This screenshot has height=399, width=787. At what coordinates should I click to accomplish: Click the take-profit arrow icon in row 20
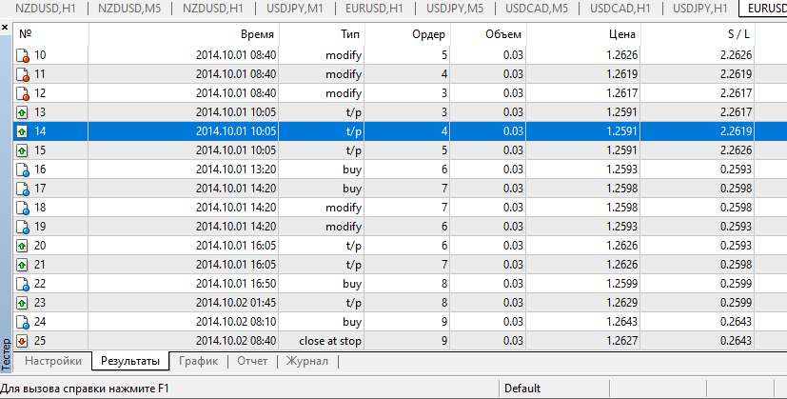(22, 246)
